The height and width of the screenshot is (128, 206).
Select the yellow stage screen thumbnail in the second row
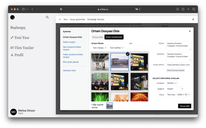(120, 82)
